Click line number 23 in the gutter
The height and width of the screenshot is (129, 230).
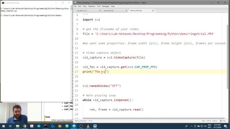pos(77,100)
